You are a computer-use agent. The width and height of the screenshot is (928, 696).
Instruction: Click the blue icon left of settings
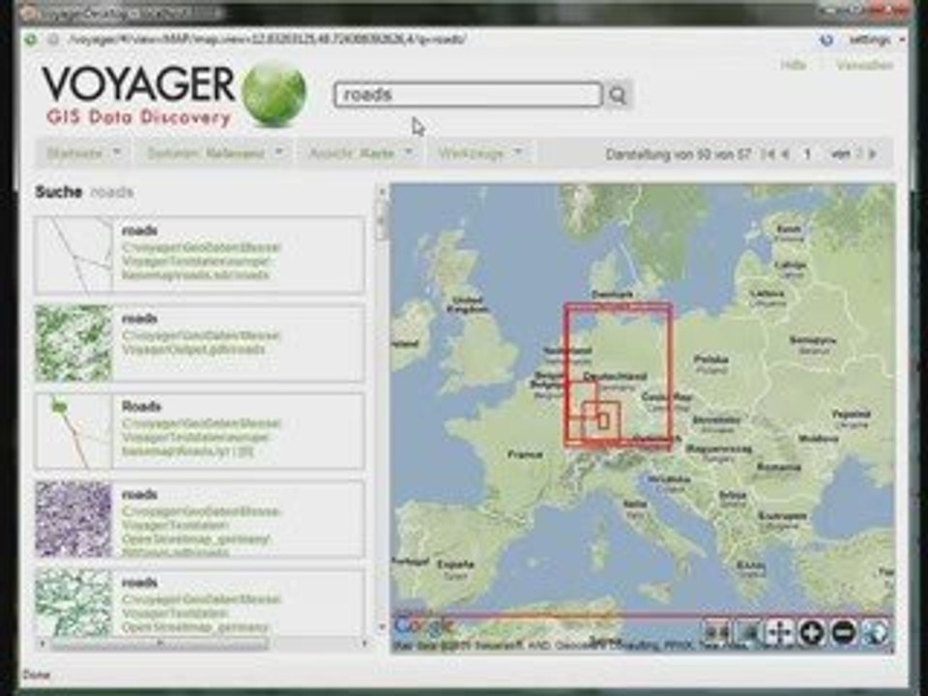(x=826, y=40)
